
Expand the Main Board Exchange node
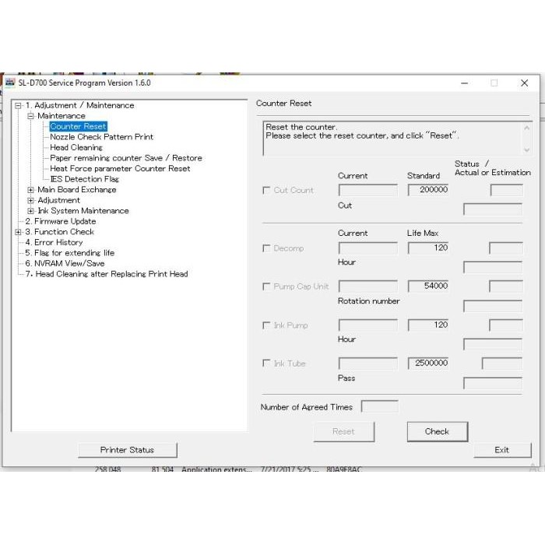tap(30, 190)
